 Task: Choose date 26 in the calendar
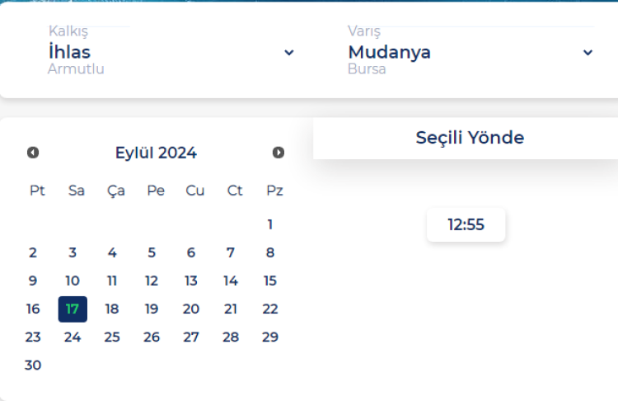point(152,337)
